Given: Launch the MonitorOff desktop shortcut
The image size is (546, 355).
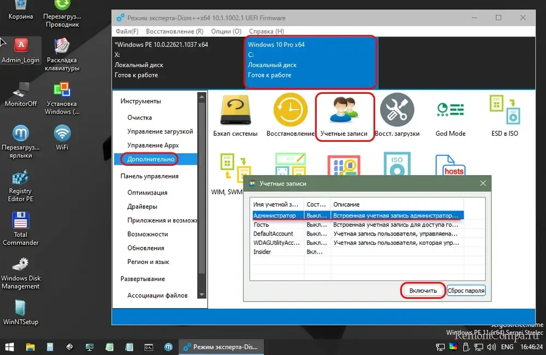Looking at the screenshot, I should click(x=21, y=94).
